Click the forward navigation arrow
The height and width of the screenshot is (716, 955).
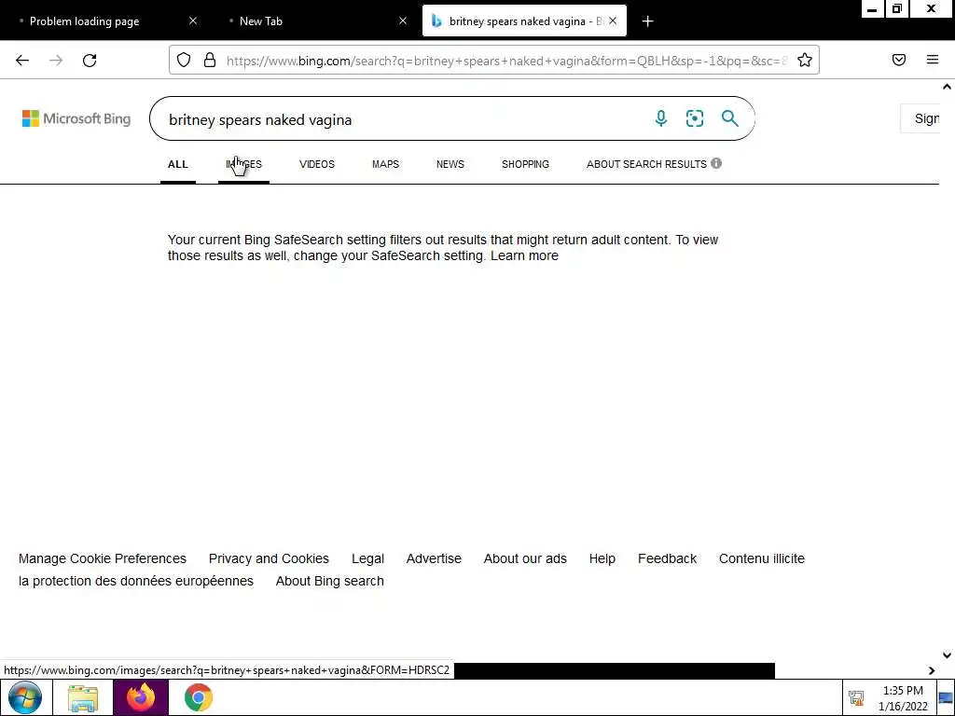(x=56, y=60)
